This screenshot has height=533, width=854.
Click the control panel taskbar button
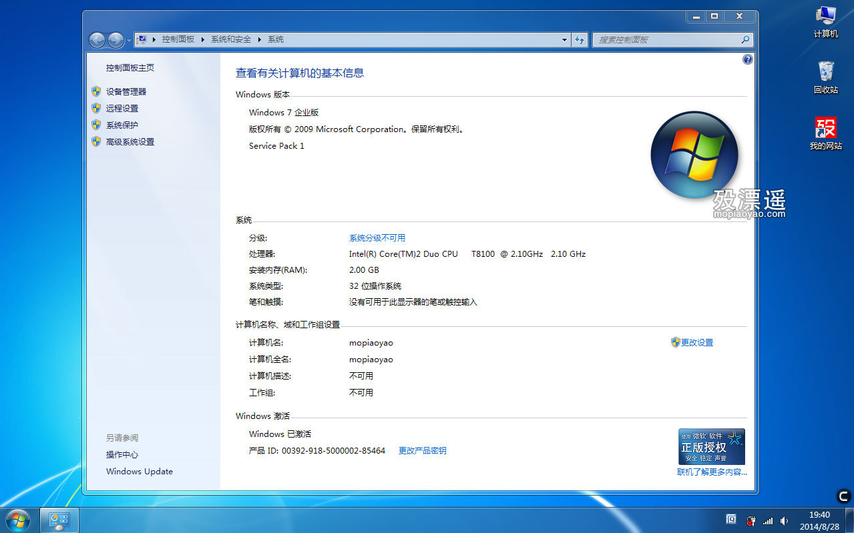coord(59,520)
